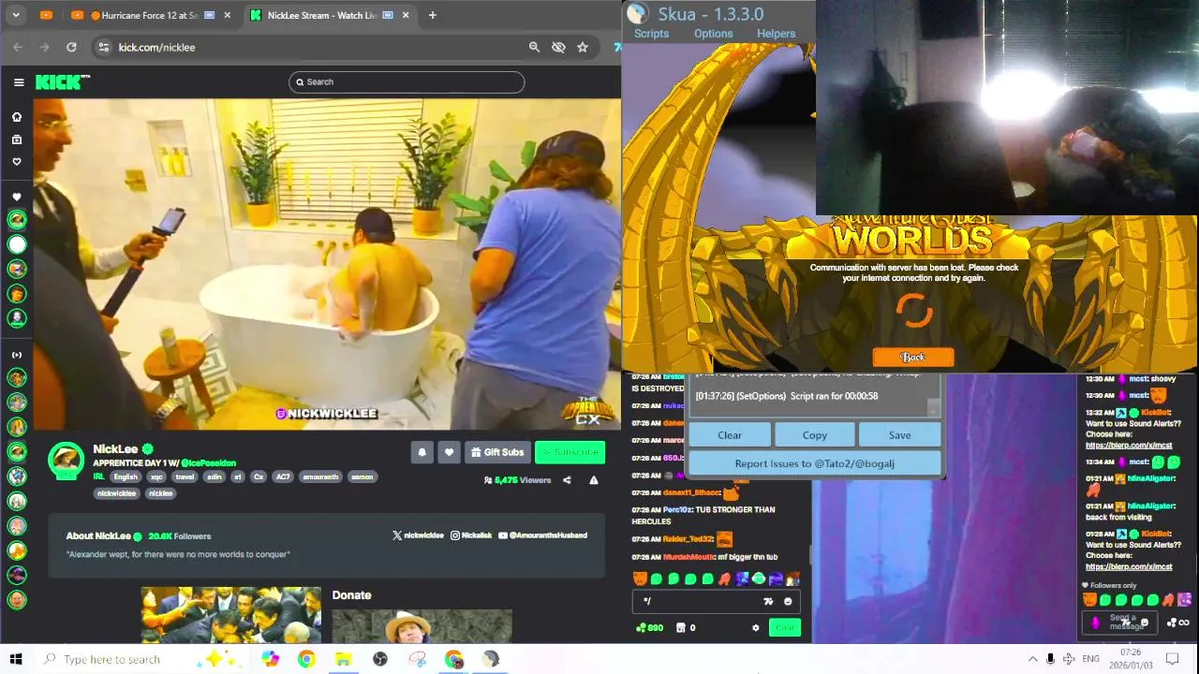Share the NickLee stream
The width and height of the screenshot is (1199, 674).
tap(567, 480)
